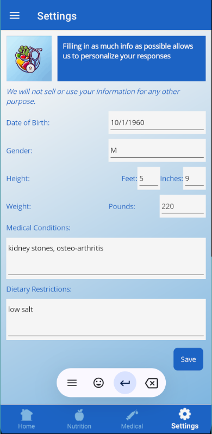
Task: Click the Settings page title
Action: pos(57,16)
